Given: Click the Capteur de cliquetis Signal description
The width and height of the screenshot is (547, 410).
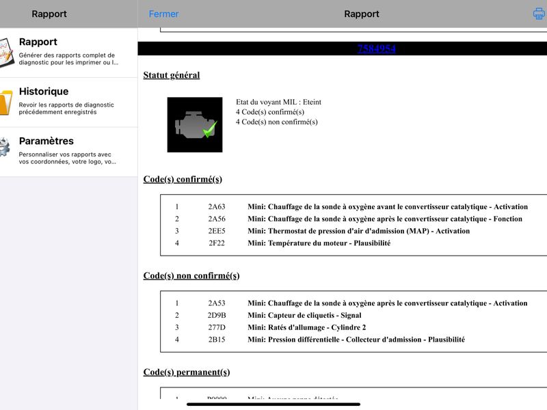Looking at the screenshot, I should tap(304, 316).
